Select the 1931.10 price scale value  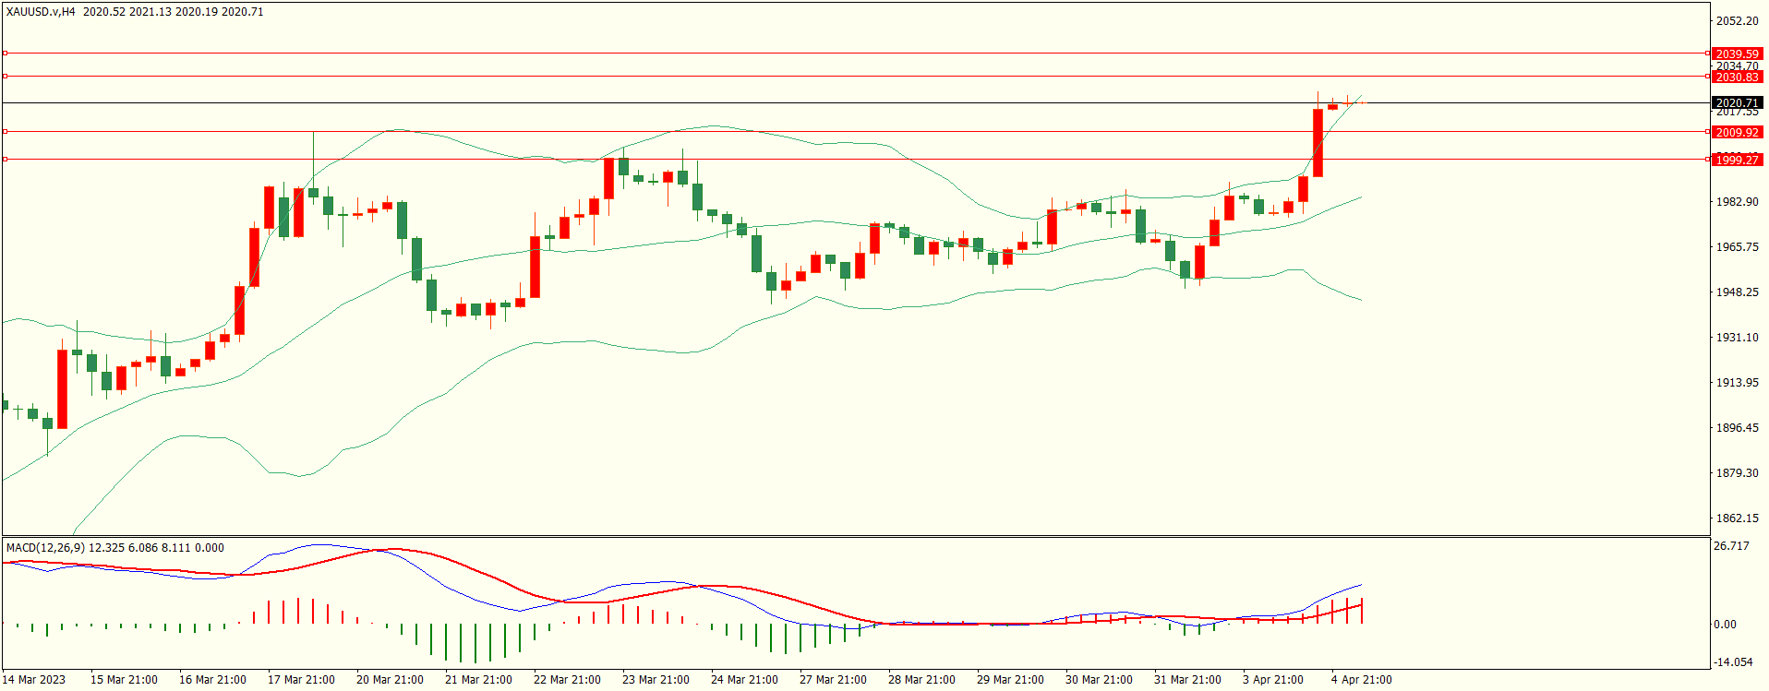click(x=1737, y=338)
